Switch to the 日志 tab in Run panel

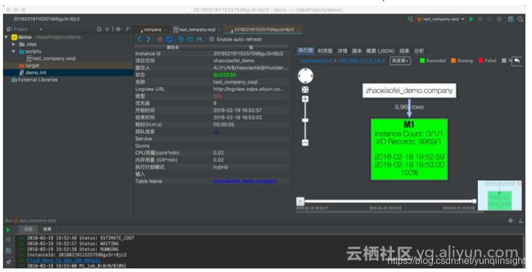click(x=28, y=229)
